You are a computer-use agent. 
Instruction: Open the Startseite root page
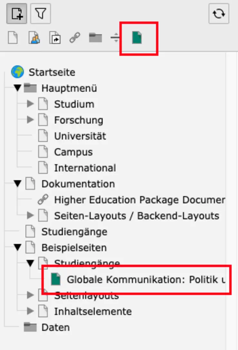coord(52,72)
